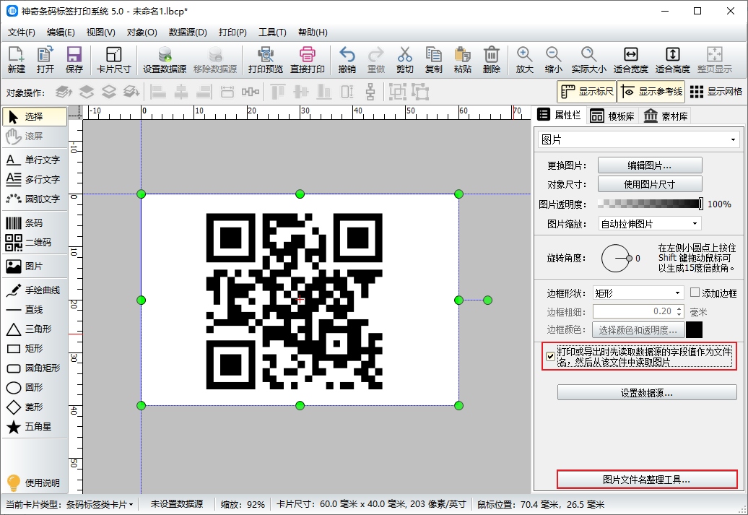748x515 pixels.
Task: Select the 三角形 triangle tool
Action: [x=35, y=329]
